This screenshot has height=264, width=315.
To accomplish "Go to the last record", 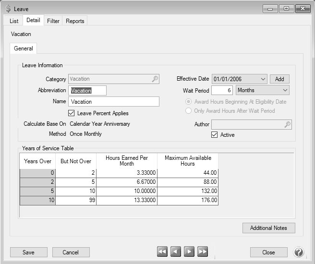I will (203, 252).
